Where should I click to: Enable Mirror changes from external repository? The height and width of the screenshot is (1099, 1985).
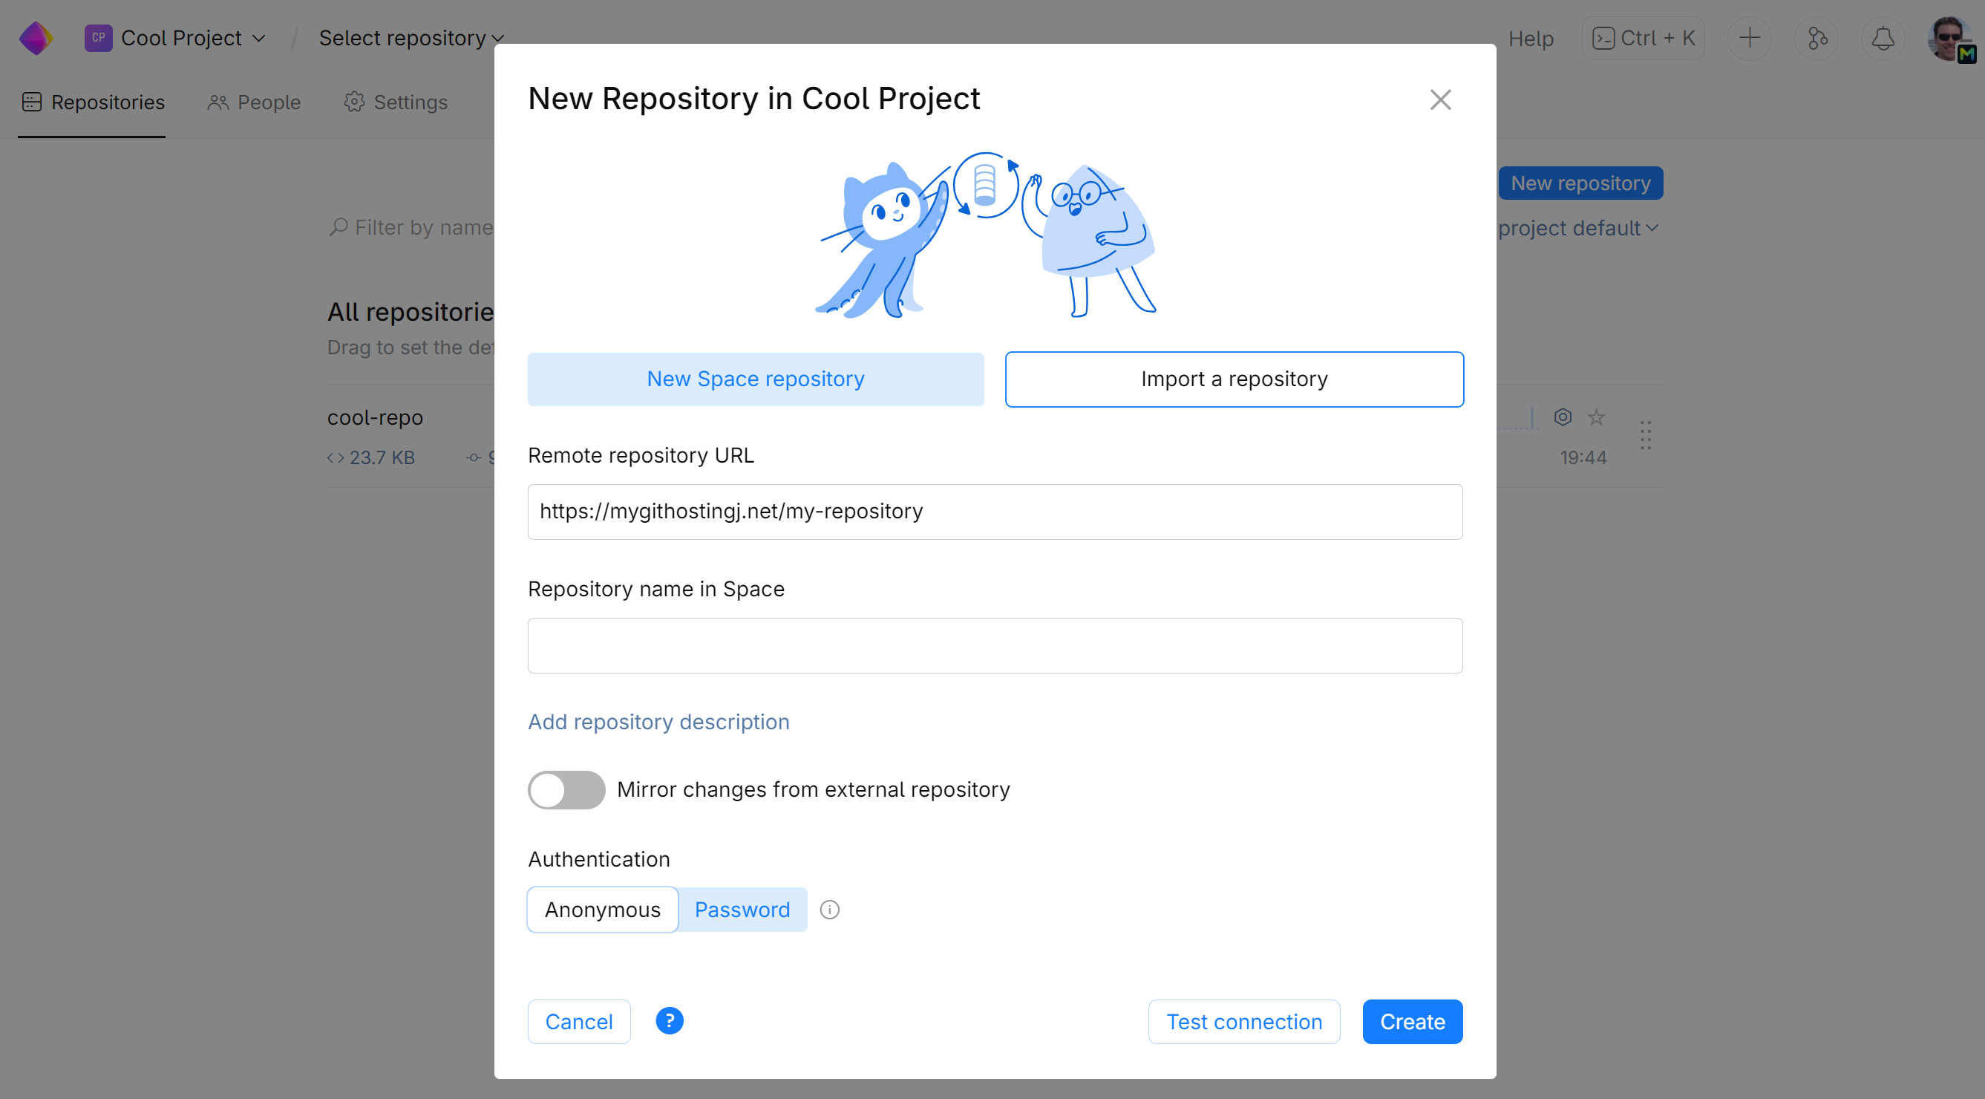pos(566,790)
